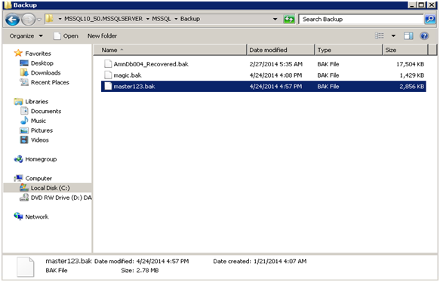Click the search magnifier icon
The image size is (440, 282).
tap(430, 19)
